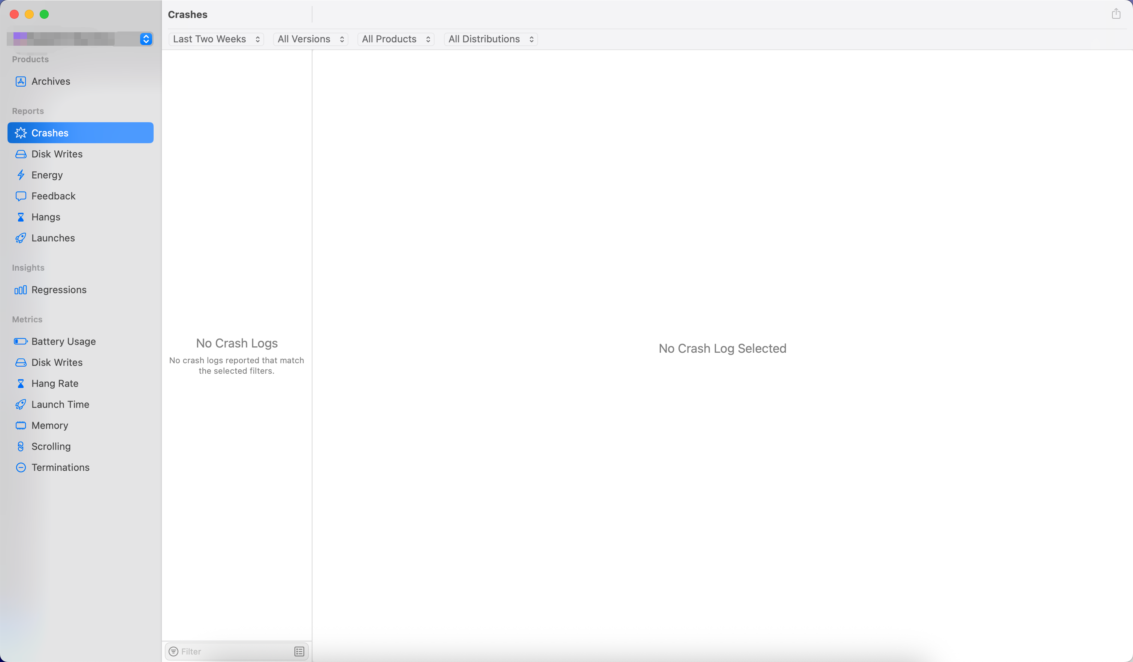Screen dimensions: 1133x662
Task: Expand the All Products popup menu
Action: pyautogui.click(x=396, y=39)
